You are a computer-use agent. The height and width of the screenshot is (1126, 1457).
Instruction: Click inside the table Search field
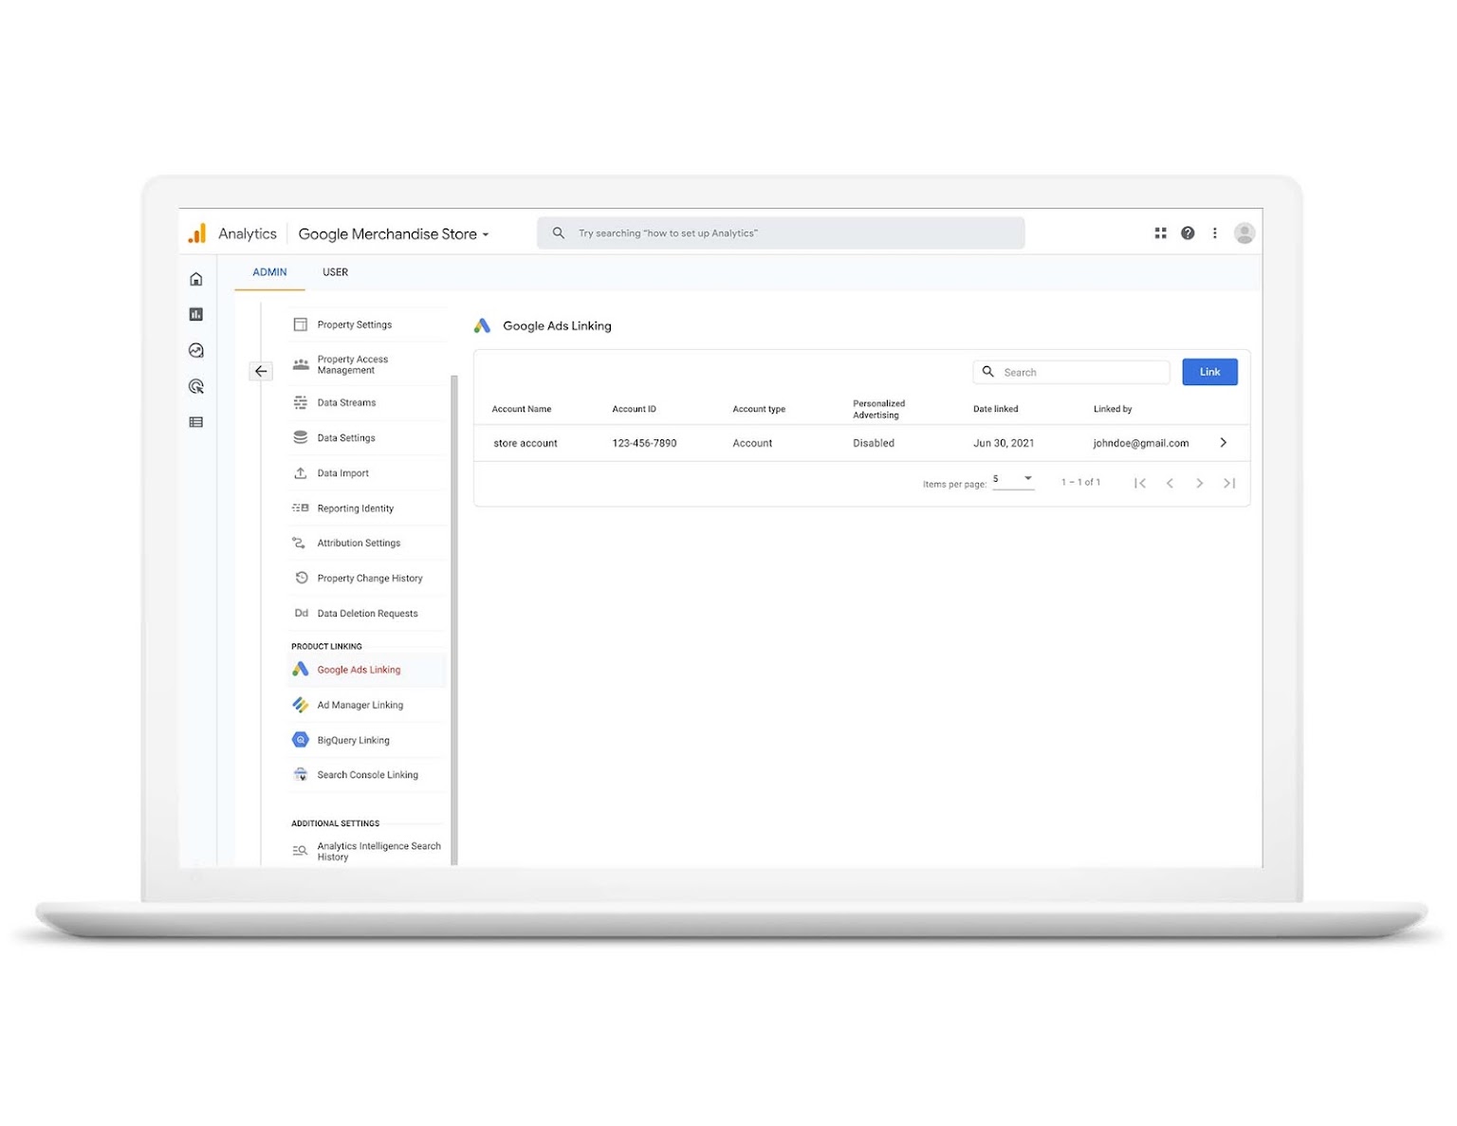click(1072, 372)
